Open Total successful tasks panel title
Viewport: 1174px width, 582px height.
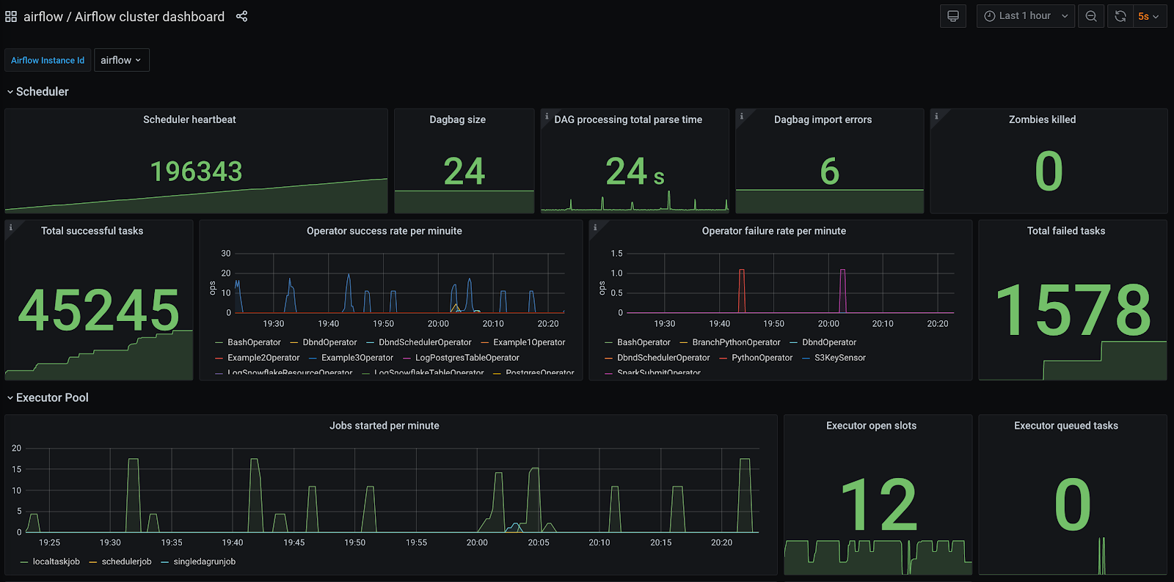(x=92, y=231)
